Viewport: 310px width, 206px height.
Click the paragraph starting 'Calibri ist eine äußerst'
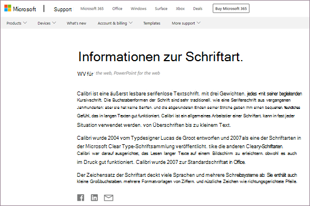click(189, 109)
